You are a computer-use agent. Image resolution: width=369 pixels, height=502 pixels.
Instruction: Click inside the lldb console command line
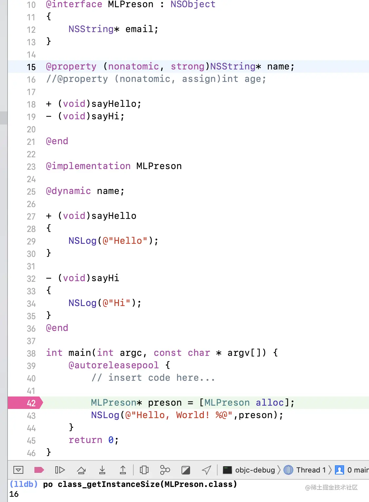pyautogui.click(x=140, y=484)
